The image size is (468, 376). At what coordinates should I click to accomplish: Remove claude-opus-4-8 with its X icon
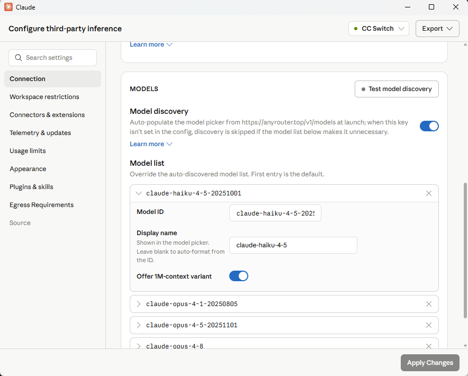pos(429,346)
